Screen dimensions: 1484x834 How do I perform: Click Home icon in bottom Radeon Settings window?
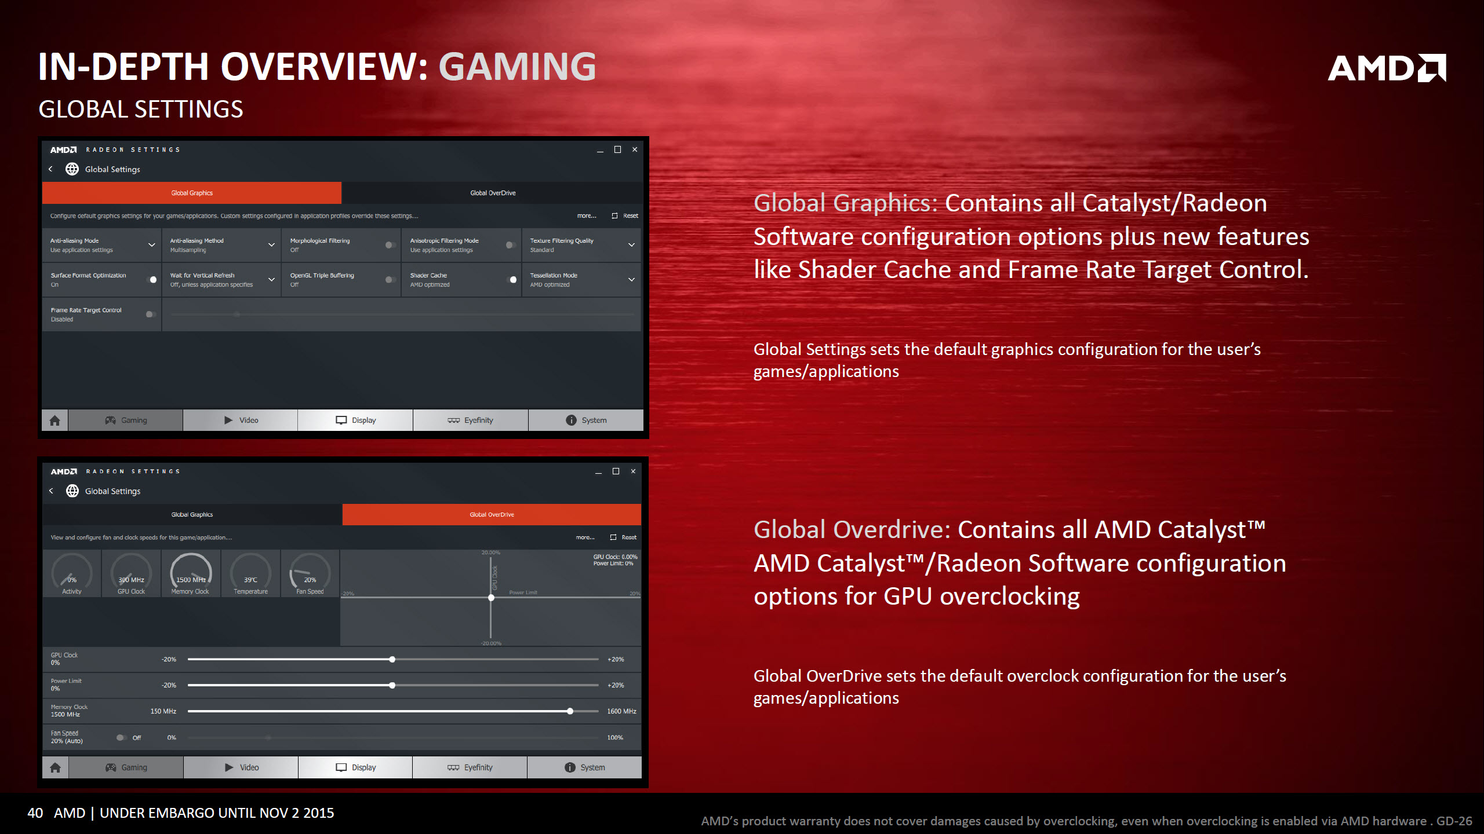pos(56,767)
